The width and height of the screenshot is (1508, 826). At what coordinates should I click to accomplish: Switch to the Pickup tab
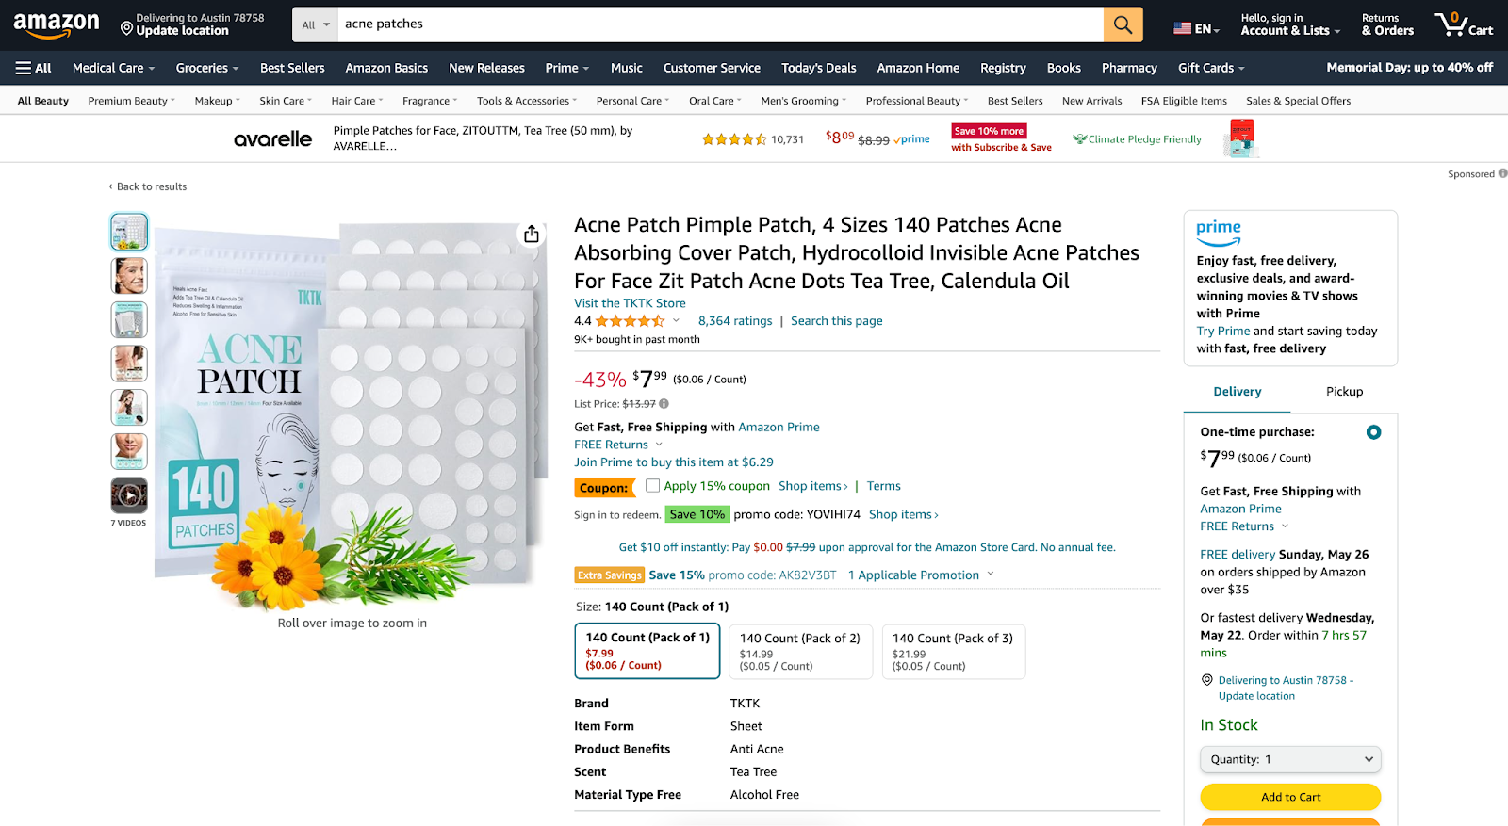(1343, 391)
